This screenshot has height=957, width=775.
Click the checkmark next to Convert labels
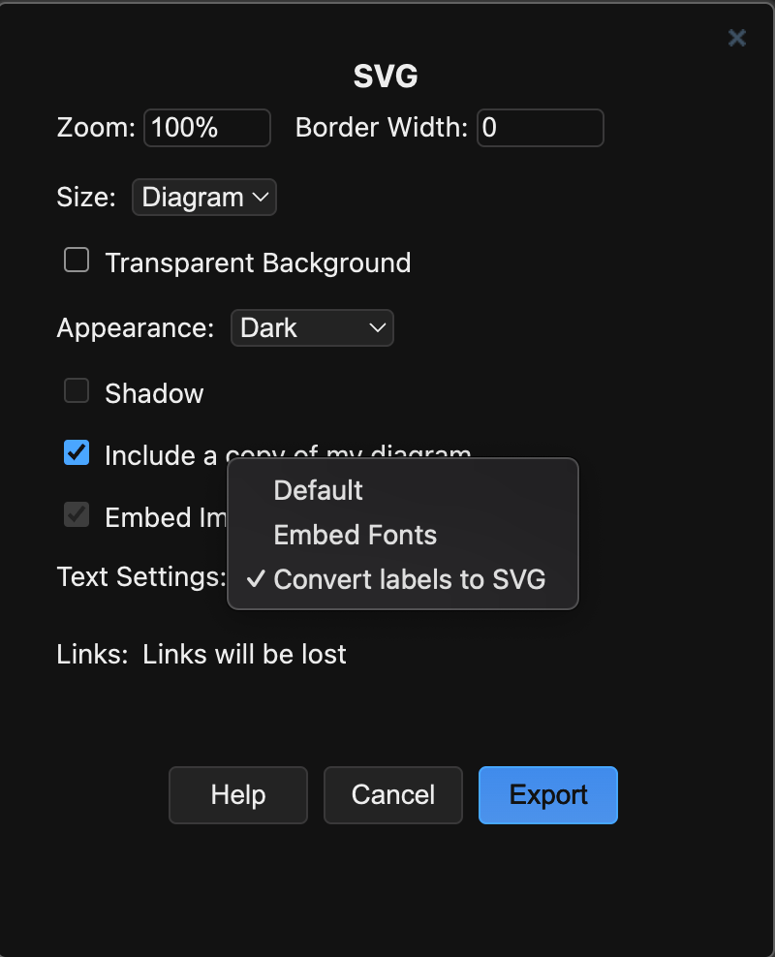tap(255, 579)
